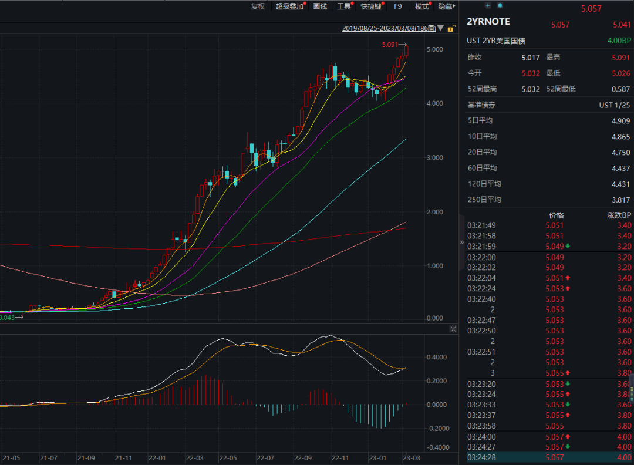Open the 超级叠加 overlay menu
This screenshot has width=634, height=465.
pyautogui.click(x=289, y=6)
